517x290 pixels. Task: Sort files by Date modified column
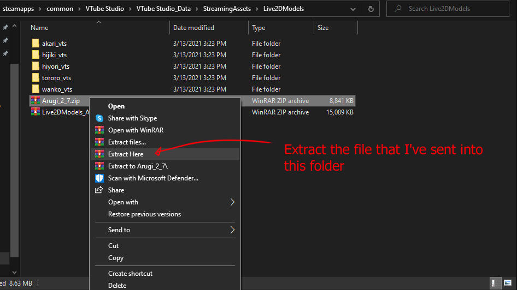click(193, 28)
